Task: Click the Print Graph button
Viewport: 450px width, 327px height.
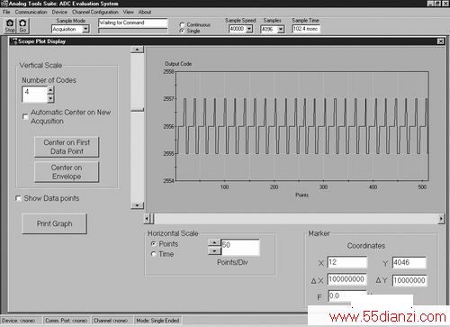Action: click(x=54, y=223)
